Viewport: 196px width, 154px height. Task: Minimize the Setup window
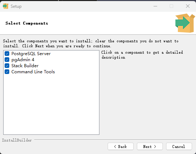point(155,6)
